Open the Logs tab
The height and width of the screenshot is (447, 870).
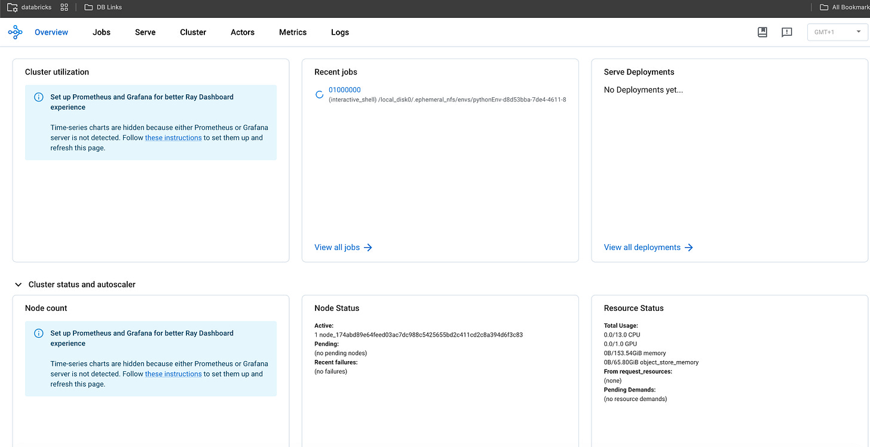[x=340, y=32]
